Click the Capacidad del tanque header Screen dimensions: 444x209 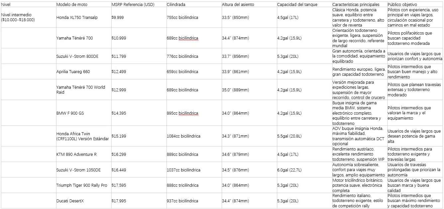point(304,4)
